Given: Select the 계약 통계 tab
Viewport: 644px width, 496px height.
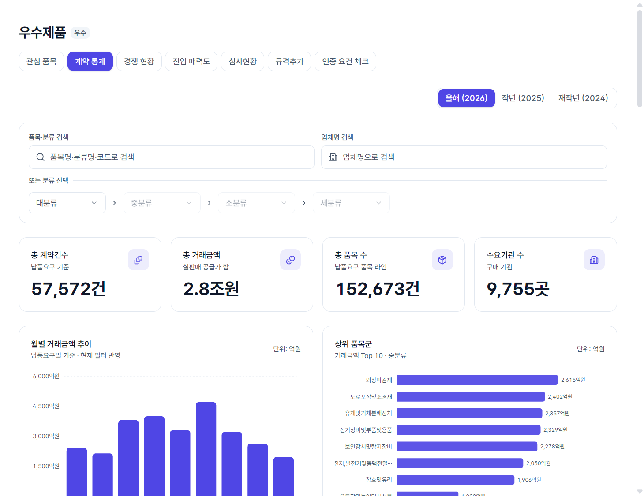Looking at the screenshot, I should coord(90,61).
